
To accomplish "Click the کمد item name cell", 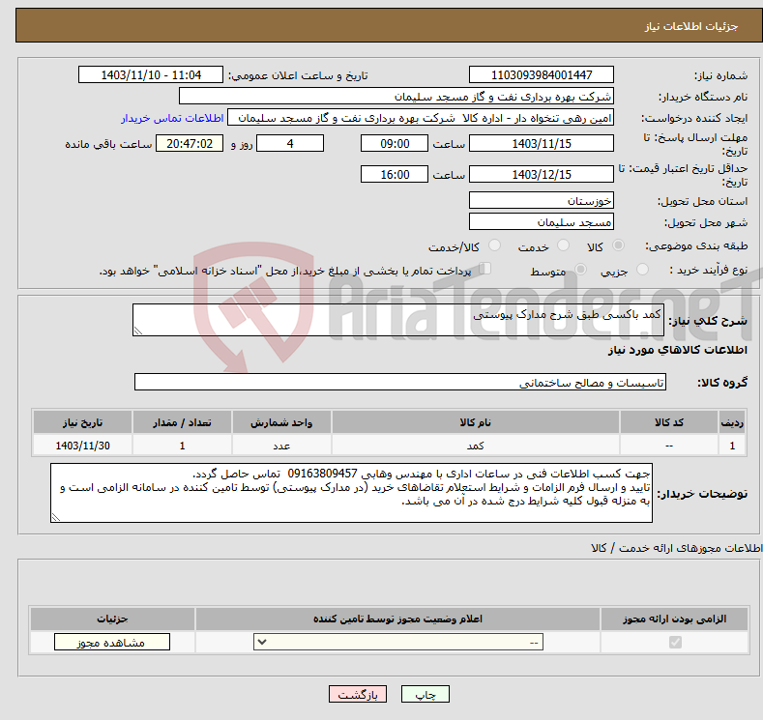I will point(476,446).
